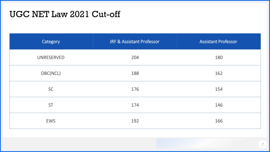The image size is (270, 152).
Task: Click the 192 EWS JRF value
Action: (135, 121)
